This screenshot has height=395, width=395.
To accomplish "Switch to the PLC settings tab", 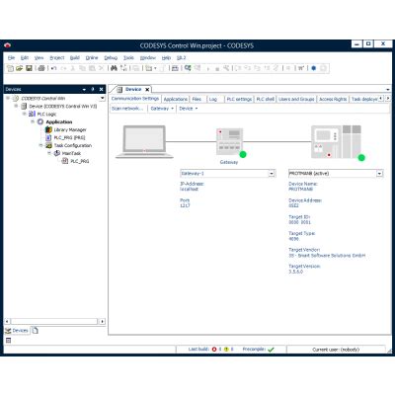I will (x=239, y=99).
